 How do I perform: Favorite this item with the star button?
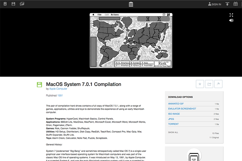200,84
